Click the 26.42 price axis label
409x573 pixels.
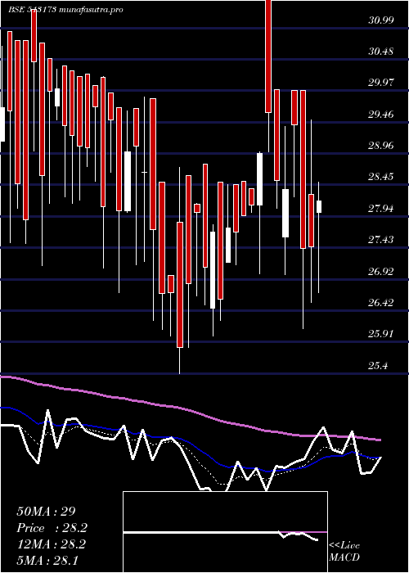pos(381,303)
